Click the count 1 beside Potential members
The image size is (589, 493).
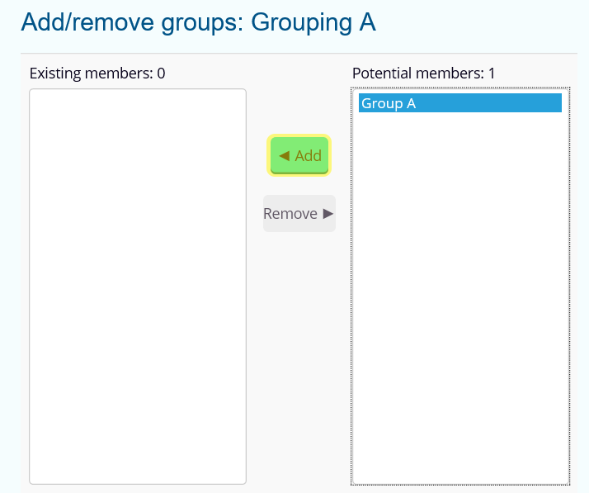[x=492, y=73]
